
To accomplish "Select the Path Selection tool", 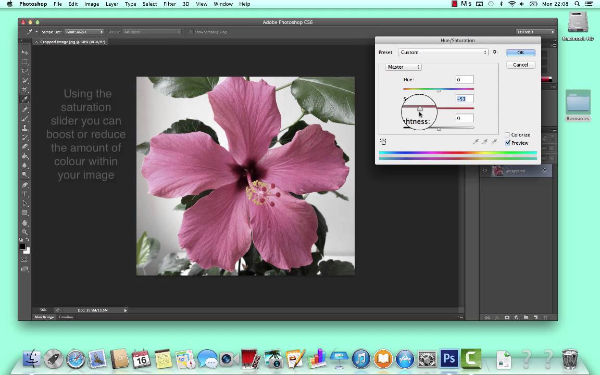I will [25, 203].
